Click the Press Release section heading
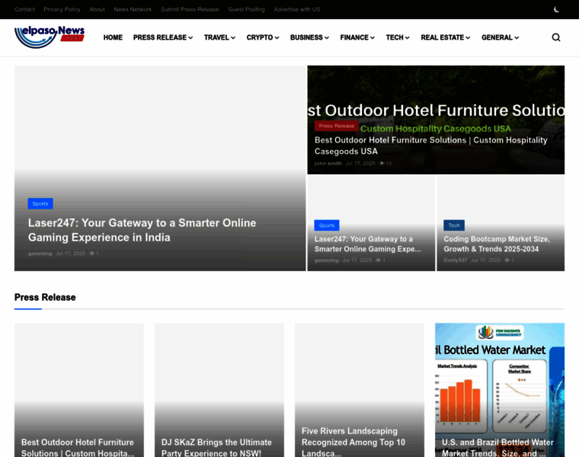579x457 pixels. (x=45, y=297)
